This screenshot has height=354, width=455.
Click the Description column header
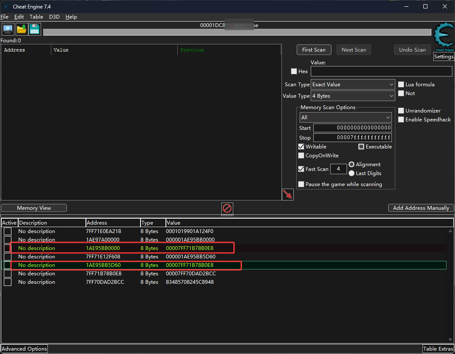click(52, 222)
